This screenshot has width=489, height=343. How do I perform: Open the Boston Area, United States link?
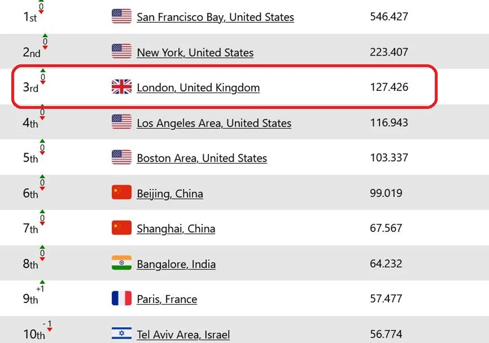pyautogui.click(x=201, y=158)
